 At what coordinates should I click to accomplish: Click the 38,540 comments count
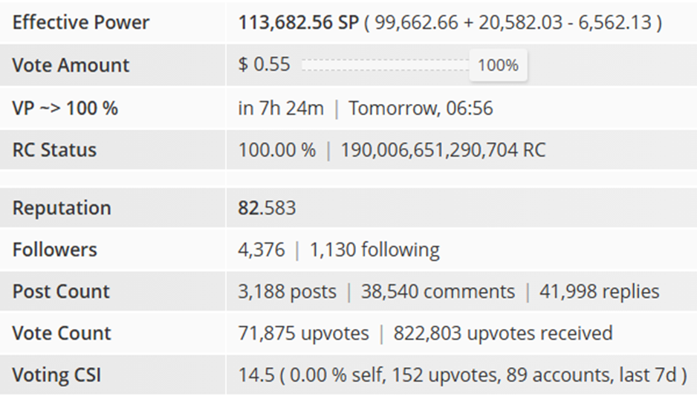coord(438,291)
